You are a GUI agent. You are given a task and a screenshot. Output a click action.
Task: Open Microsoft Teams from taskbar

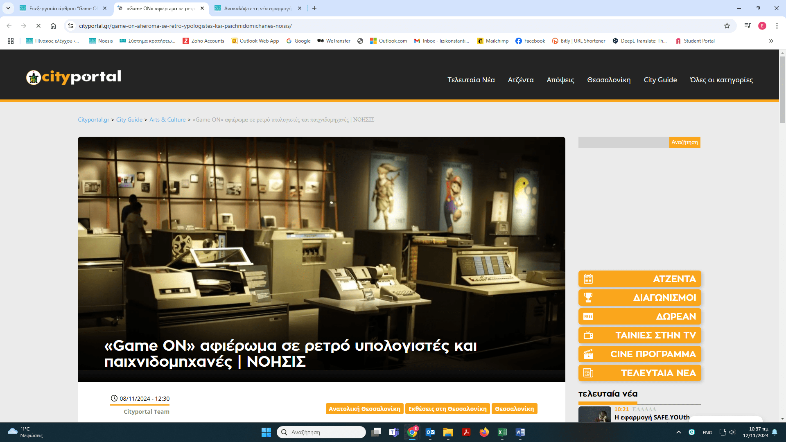click(394, 432)
